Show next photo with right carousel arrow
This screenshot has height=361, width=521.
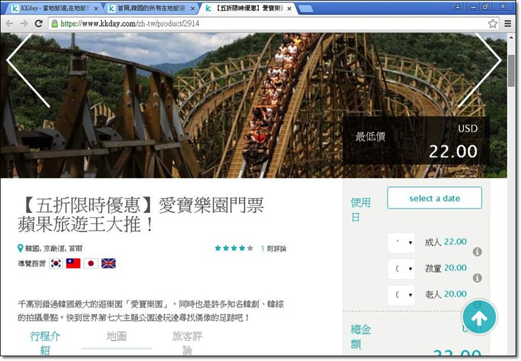coord(480,70)
